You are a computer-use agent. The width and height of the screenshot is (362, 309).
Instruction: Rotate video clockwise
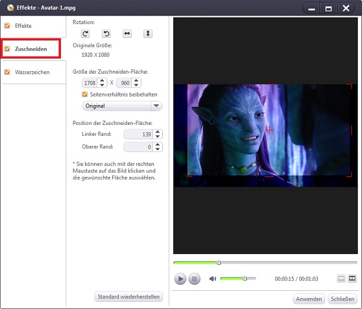pos(85,34)
